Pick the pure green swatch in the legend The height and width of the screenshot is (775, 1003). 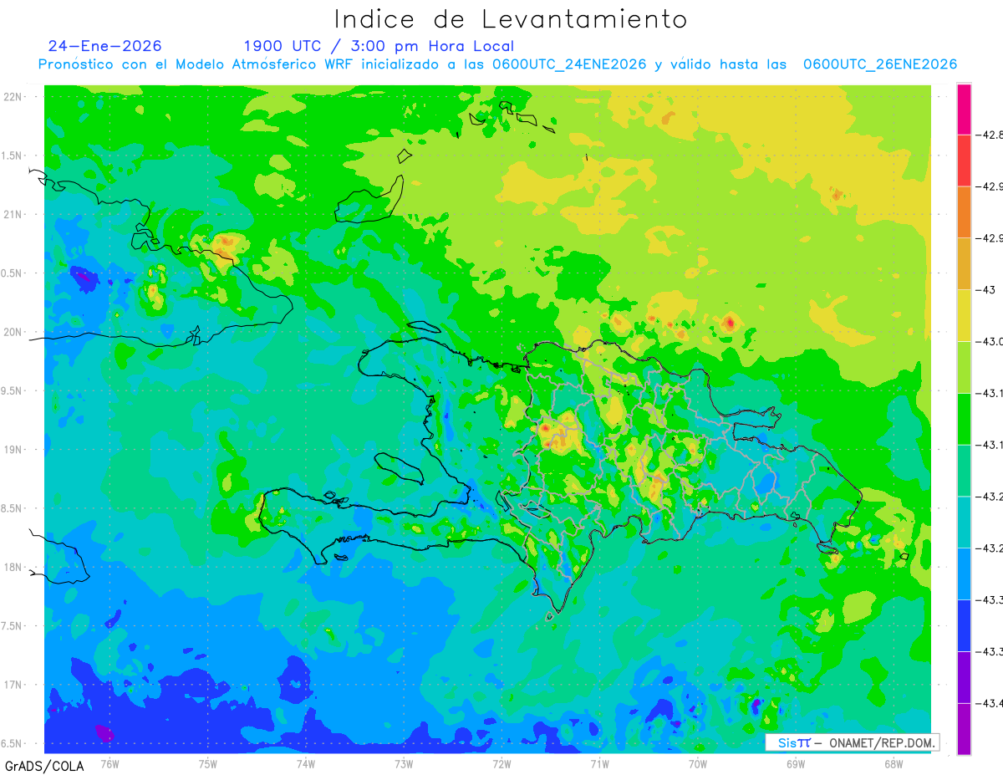(x=964, y=419)
